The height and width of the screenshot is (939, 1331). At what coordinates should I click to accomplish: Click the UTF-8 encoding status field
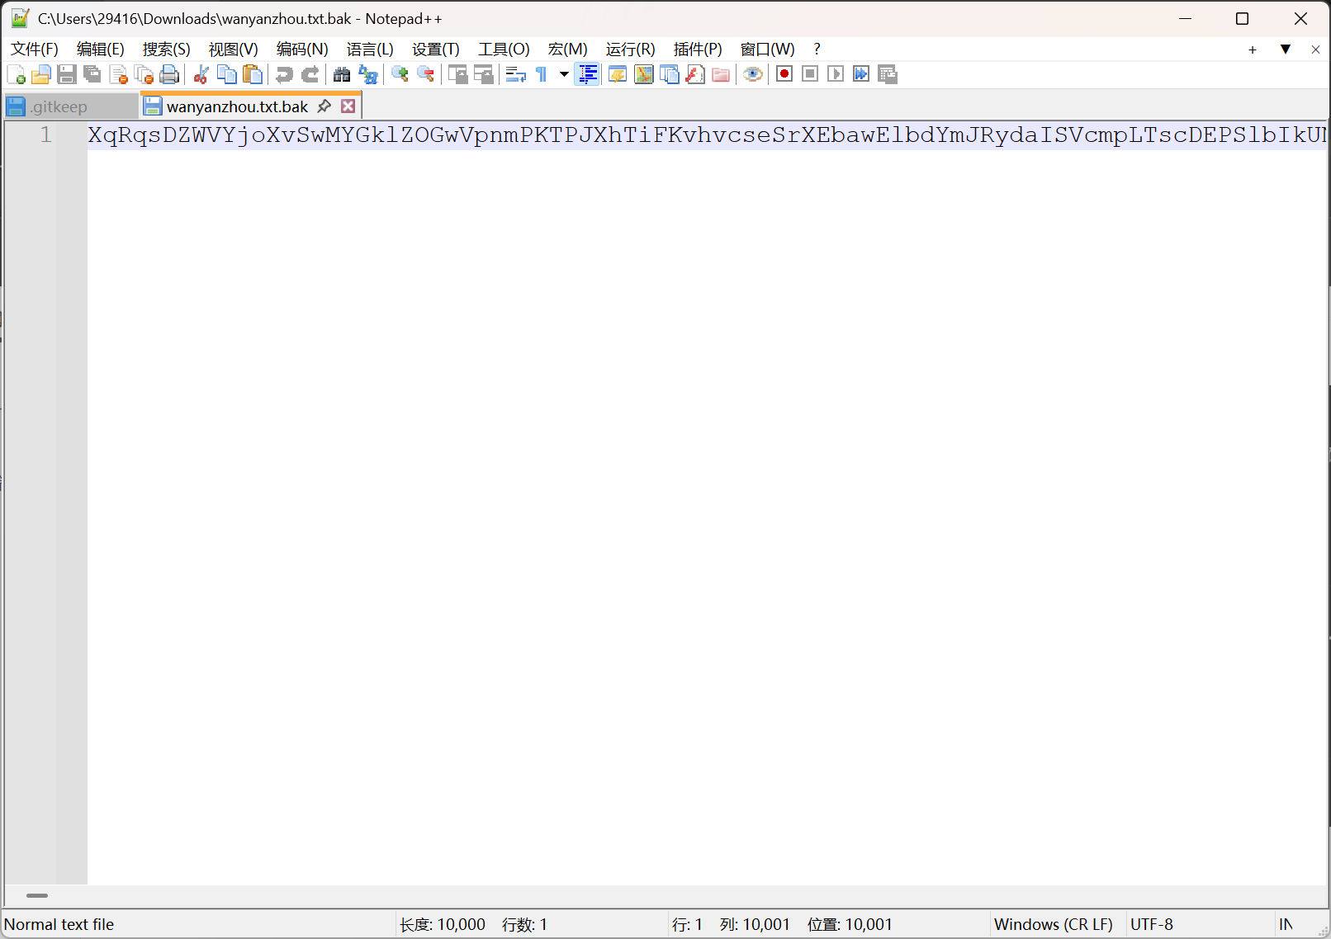click(x=1152, y=924)
